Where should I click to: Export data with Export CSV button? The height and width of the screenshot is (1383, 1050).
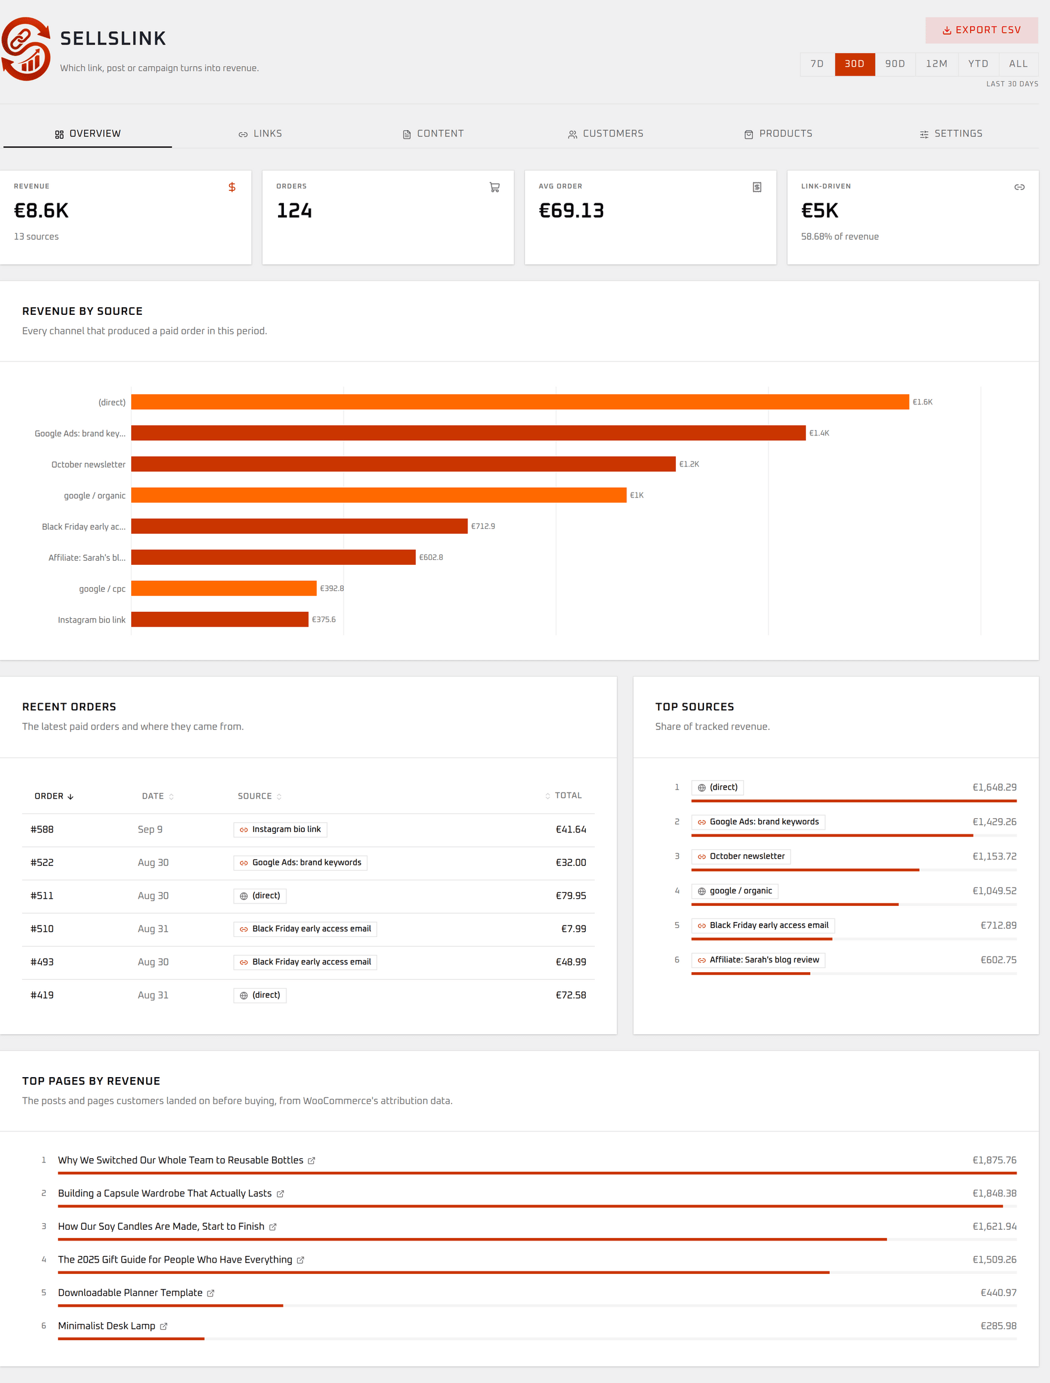(x=981, y=30)
